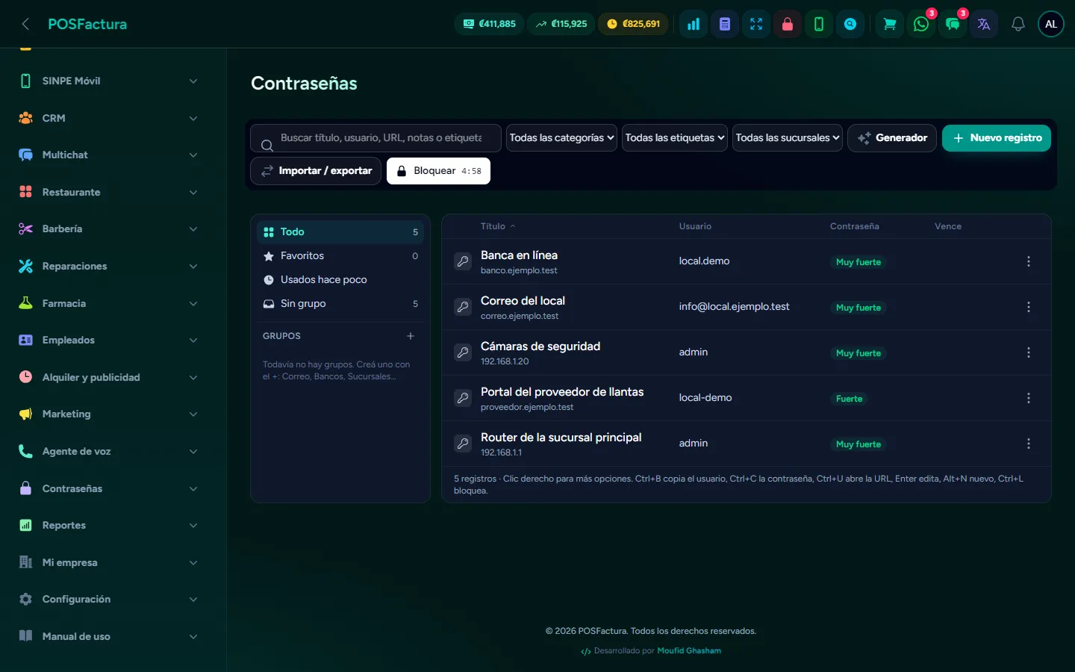Open WhatsApp notifications icon

click(x=921, y=24)
